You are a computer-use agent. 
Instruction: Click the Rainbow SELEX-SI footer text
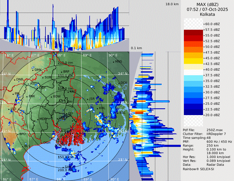pyautogui.click(x=198, y=169)
